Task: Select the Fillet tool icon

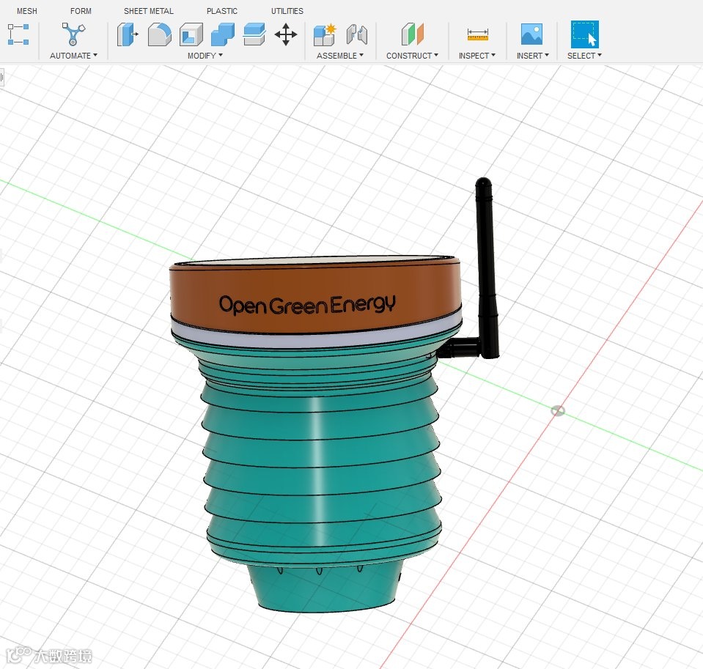Action: pyautogui.click(x=160, y=34)
